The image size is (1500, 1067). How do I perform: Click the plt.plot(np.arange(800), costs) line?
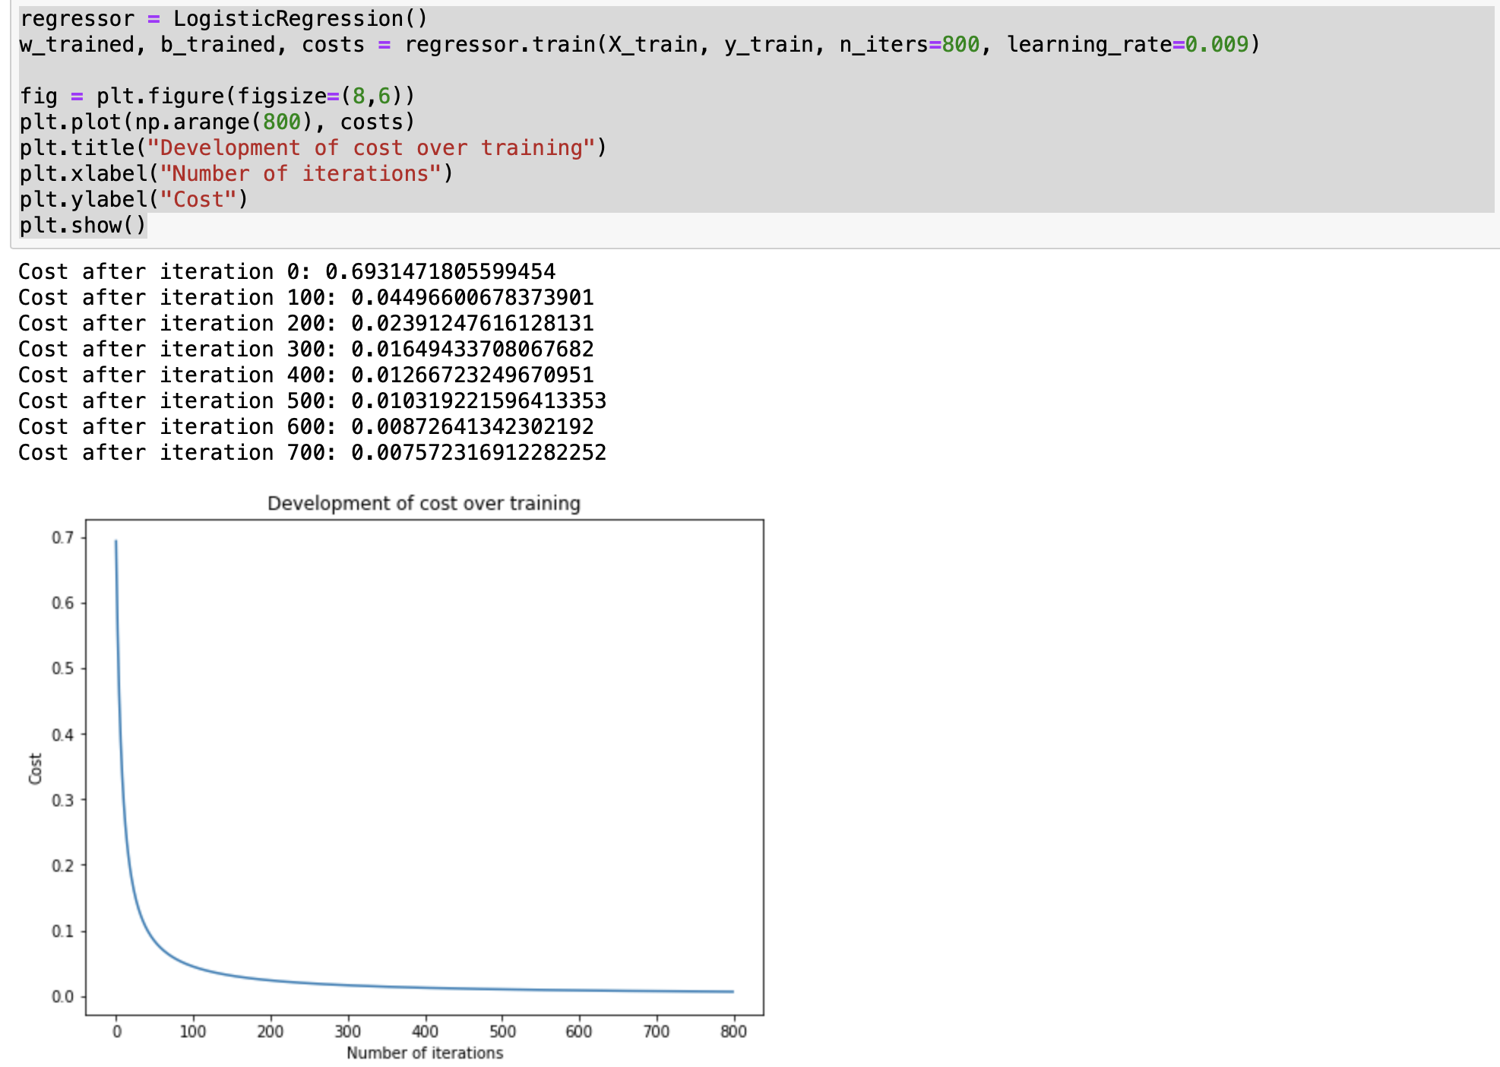(x=217, y=122)
